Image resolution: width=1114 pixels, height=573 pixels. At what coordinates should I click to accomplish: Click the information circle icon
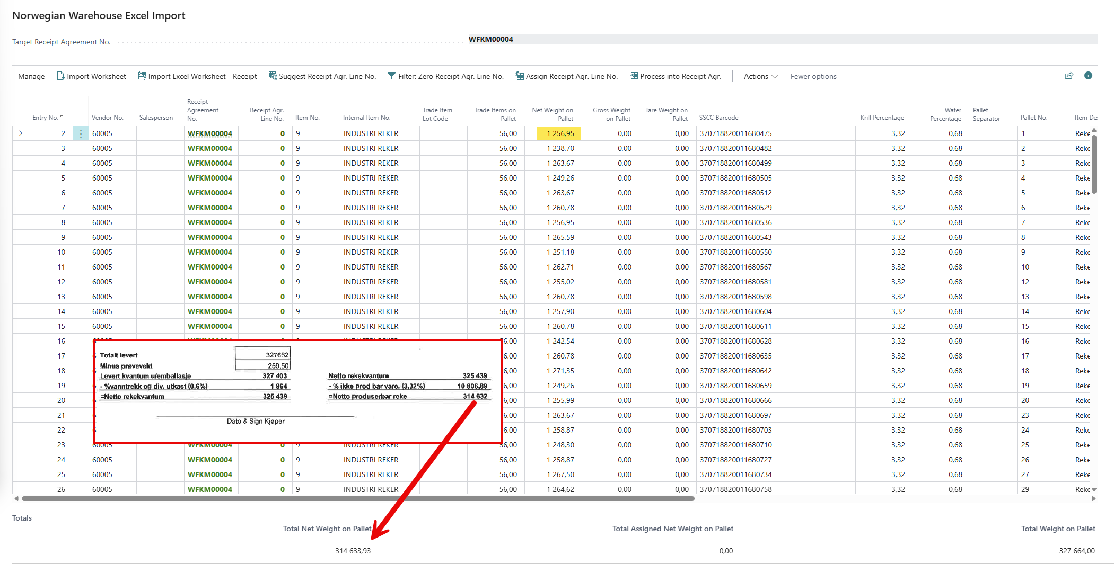(1088, 76)
